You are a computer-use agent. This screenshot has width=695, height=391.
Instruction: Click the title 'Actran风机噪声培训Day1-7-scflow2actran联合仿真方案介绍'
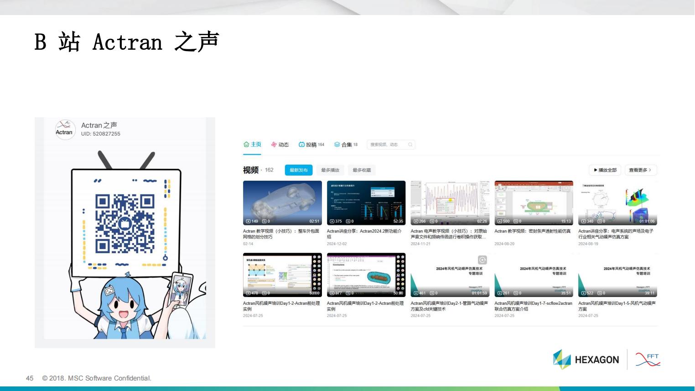[x=534, y=306]
